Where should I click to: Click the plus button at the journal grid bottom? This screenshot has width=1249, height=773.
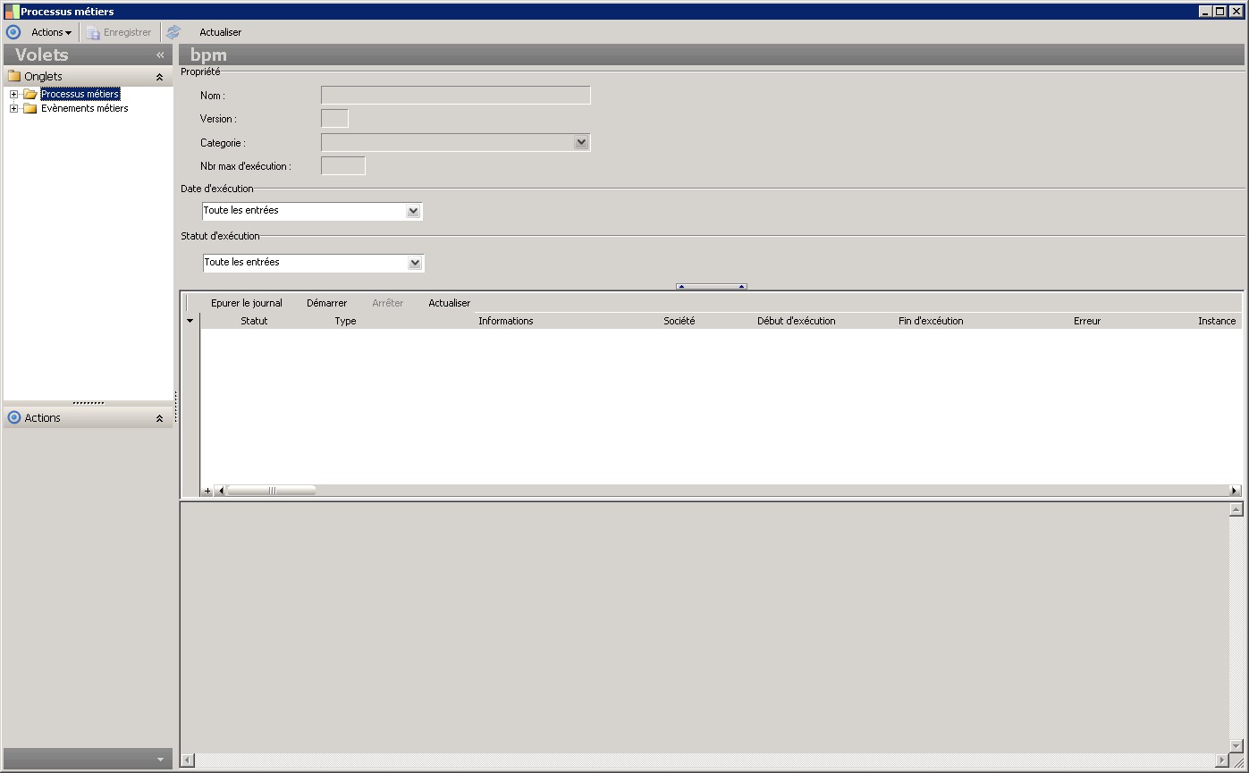207,491
